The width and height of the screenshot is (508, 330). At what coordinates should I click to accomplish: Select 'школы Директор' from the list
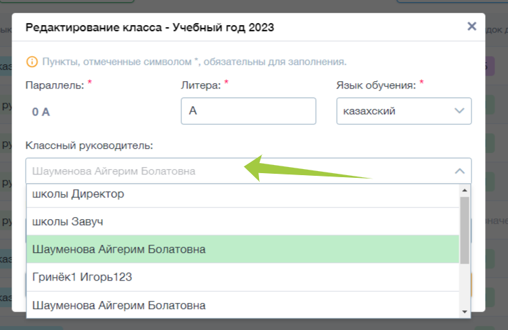click(243, 195)
